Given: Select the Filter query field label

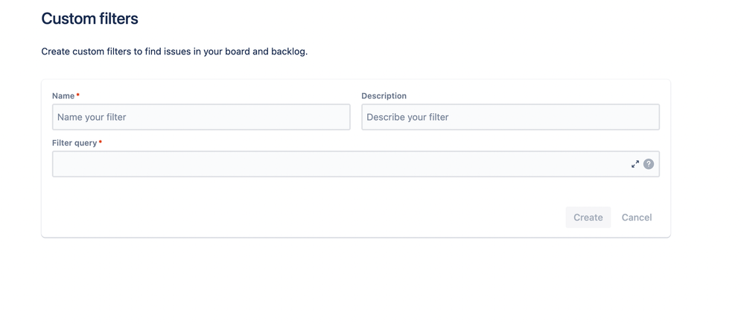Looking at the screenshot, I should [x=74, y=143].
